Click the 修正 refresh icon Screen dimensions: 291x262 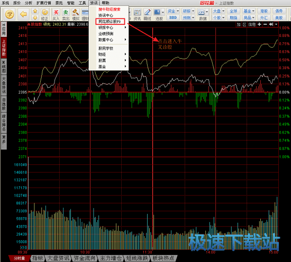[x=45, y=14]
